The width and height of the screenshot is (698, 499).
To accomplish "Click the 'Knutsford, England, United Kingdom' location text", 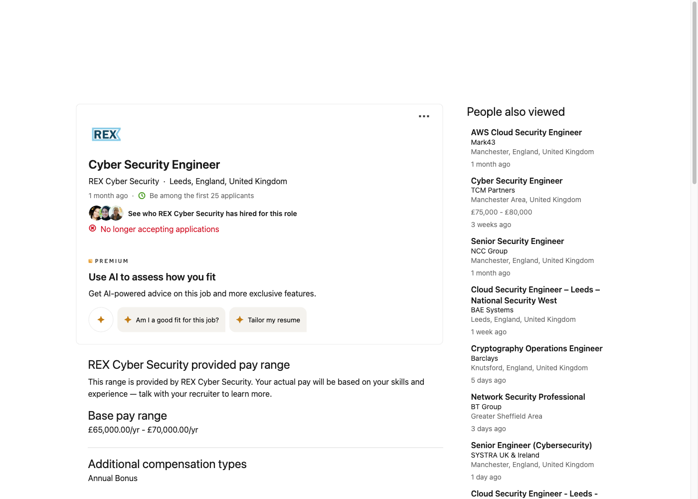I will point(529,368).
